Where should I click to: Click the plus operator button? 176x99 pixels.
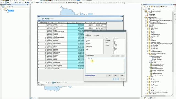(119, 56)
